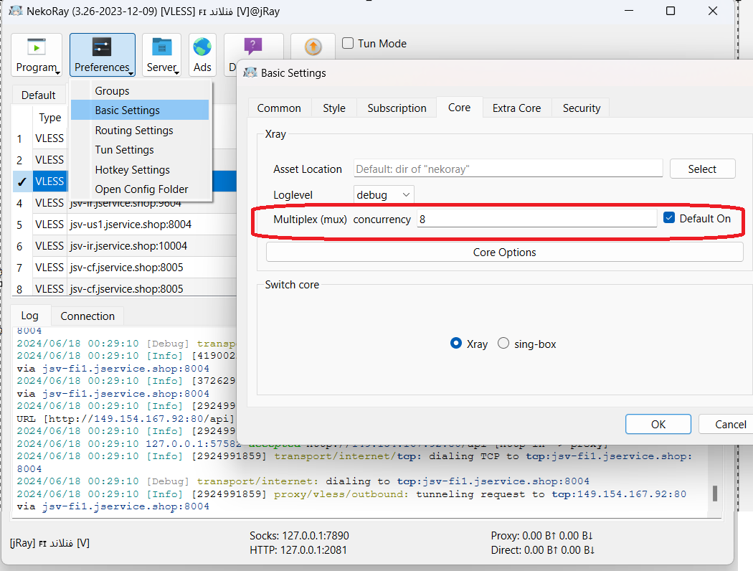Open the Connection tab in log panel
The height and width of the screenshot is (571, 753).
point(87,316)
